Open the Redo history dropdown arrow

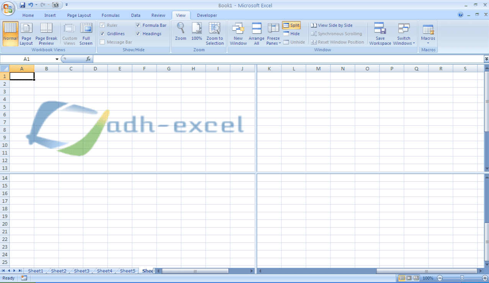48,5
